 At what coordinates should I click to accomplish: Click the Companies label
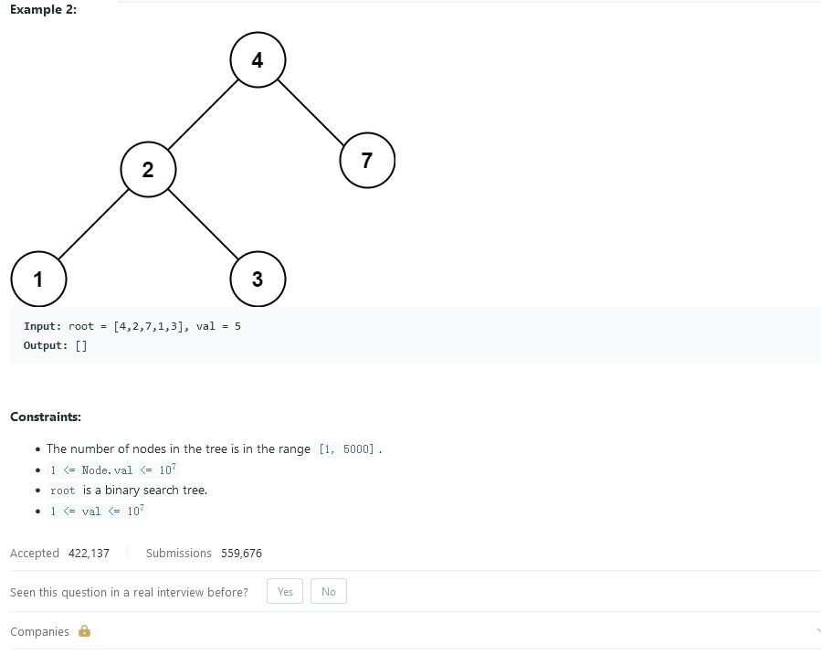click(x=39, y=631)
